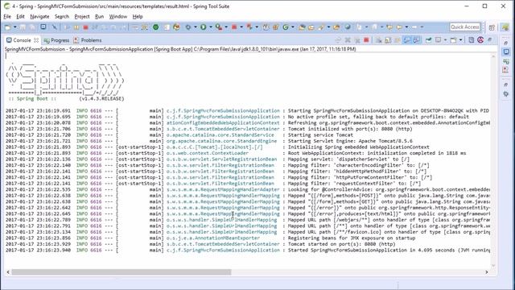Open the Edit menu

tap(20, 16)
